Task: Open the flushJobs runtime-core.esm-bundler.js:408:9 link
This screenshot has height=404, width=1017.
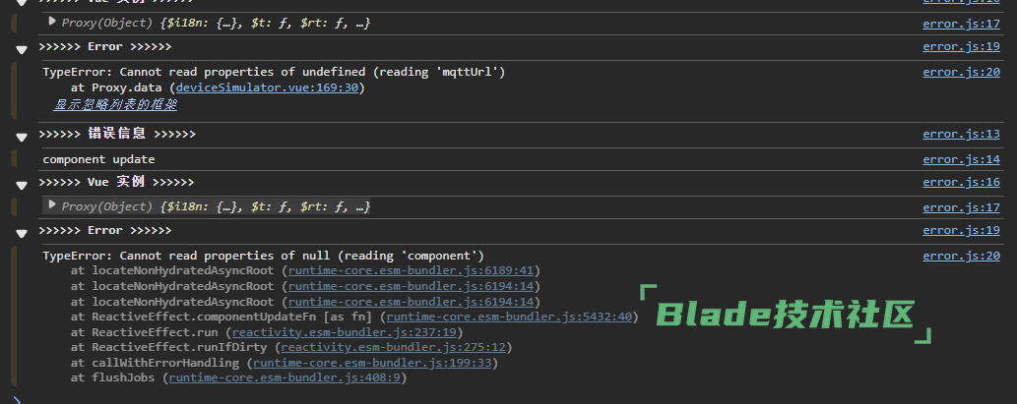Action: [285, 378]
